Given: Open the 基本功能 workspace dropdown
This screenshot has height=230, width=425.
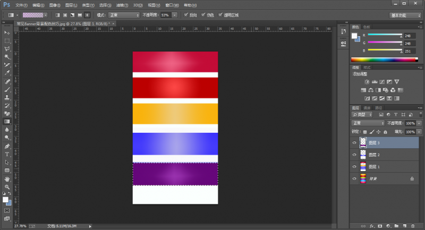Looking at the screenshot, I should pyautogui.click(x=405, y=15).
